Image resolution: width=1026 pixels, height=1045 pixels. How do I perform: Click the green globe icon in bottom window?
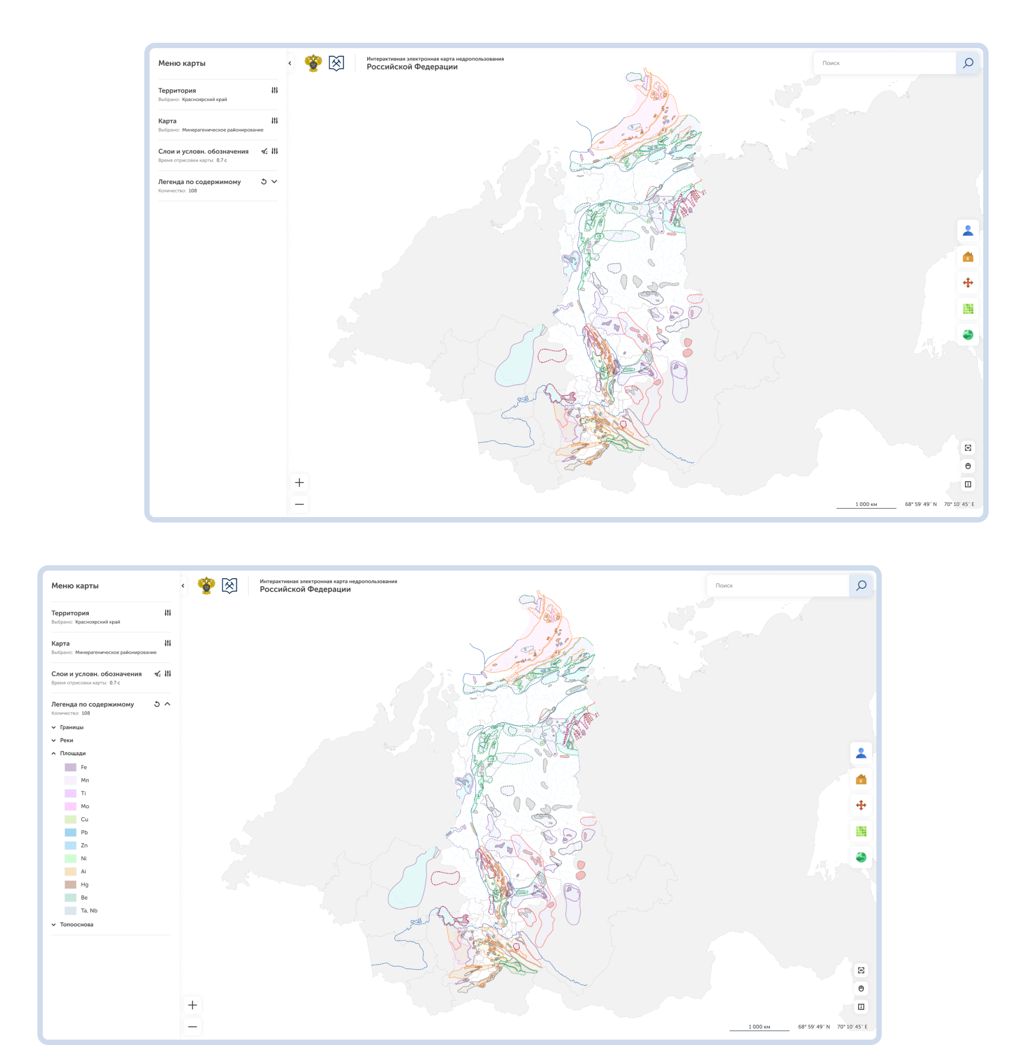860,857
